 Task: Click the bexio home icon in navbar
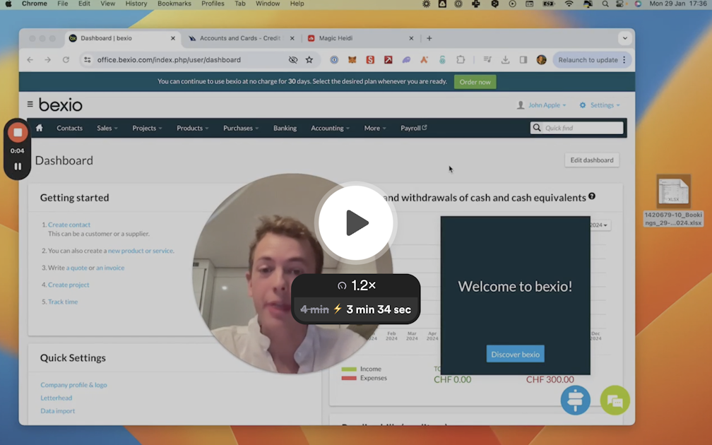pyautogui.click(x=40, y=128)
